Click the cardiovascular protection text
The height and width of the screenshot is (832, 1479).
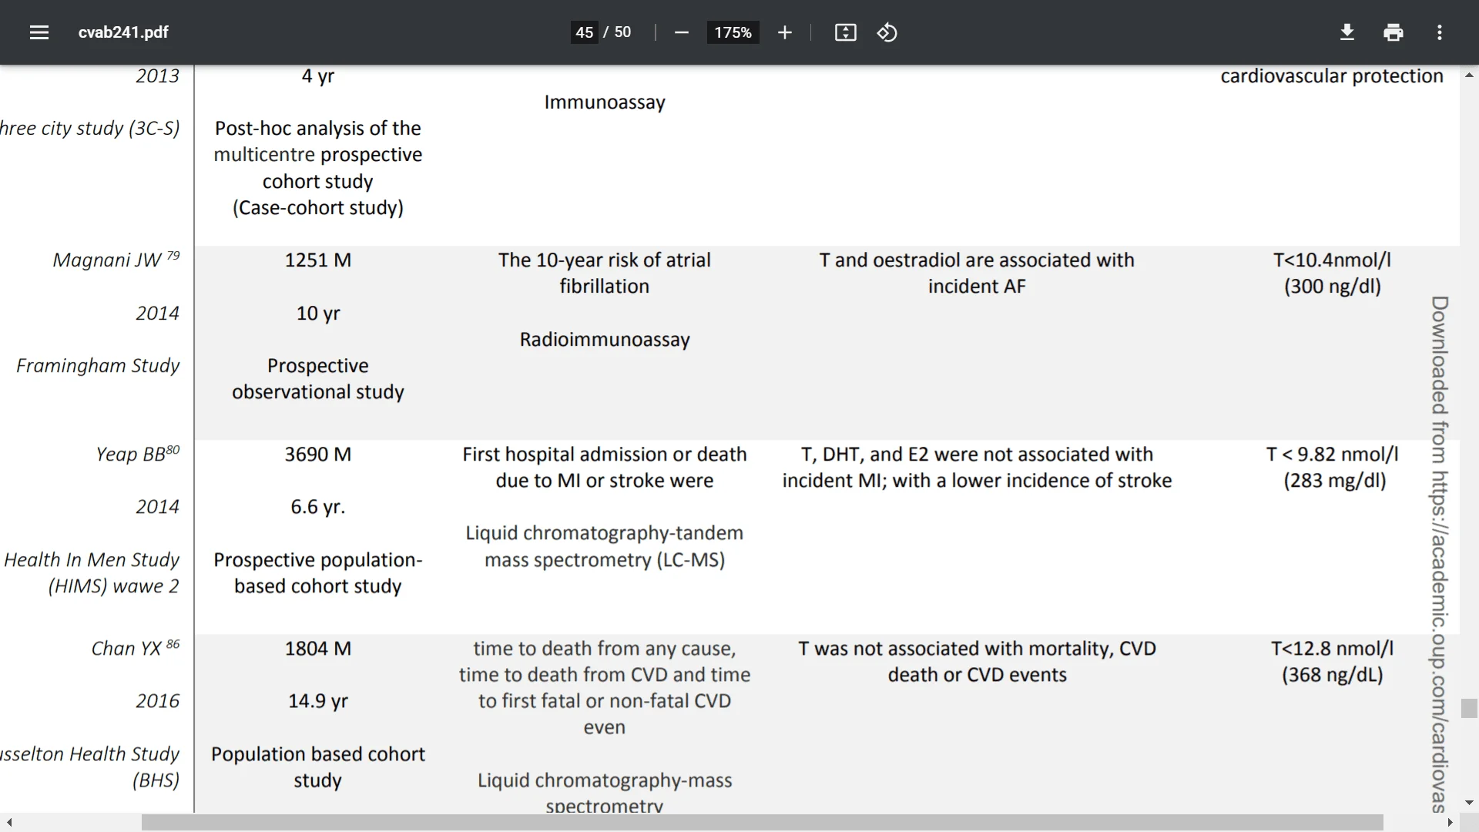1332,76
